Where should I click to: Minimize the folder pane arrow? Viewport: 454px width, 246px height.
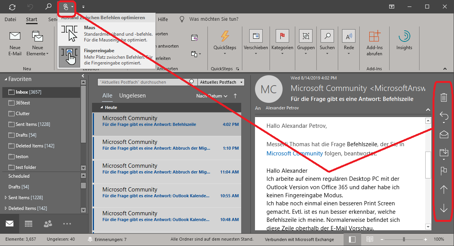pos(83,76)
